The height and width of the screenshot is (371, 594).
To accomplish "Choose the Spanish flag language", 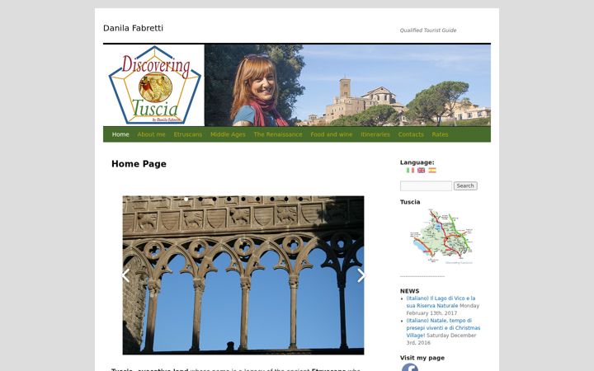I will 432,171.
